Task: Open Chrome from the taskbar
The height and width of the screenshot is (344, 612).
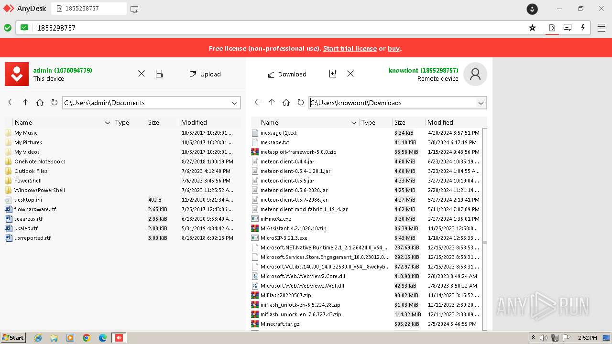Action: [x=87, y=338]
